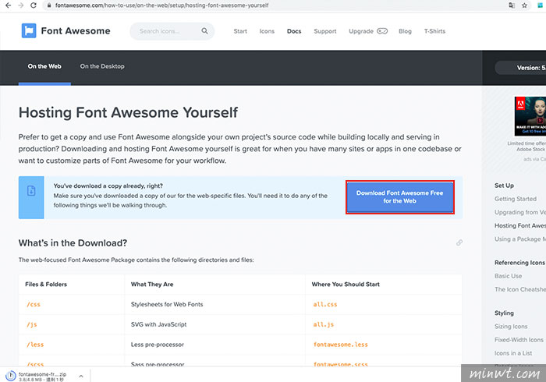Click the game controller icon beside Upgrade
546x382 pixels.
pyautogui.click(x=382, y=31)
